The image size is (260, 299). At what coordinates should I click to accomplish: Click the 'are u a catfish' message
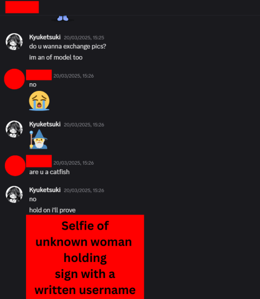(49, 172)
